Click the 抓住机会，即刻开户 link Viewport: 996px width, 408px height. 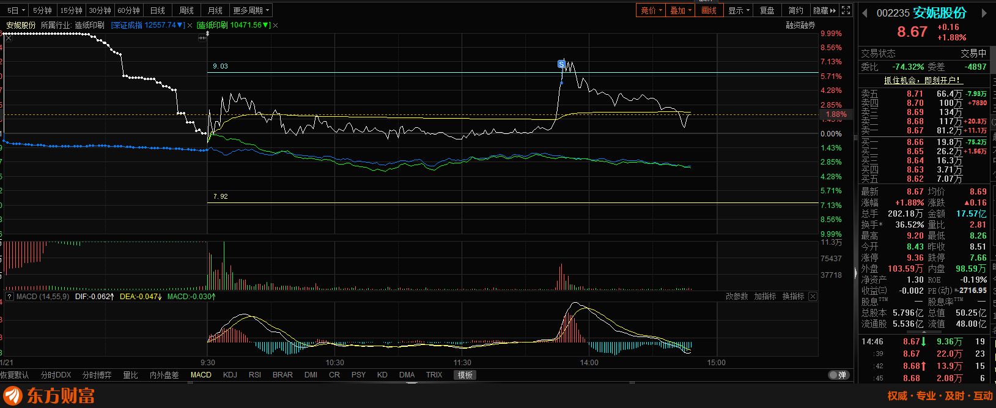point(923,80)
